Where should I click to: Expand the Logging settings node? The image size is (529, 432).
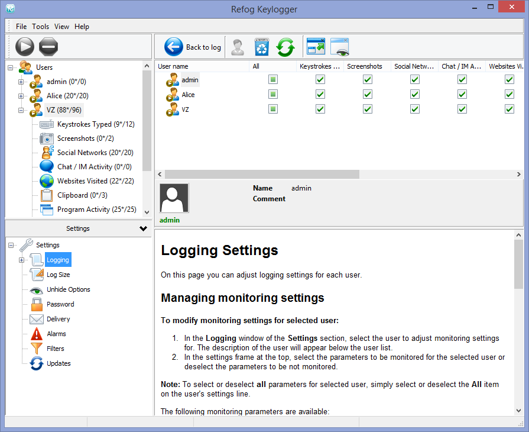pos(21,260)
